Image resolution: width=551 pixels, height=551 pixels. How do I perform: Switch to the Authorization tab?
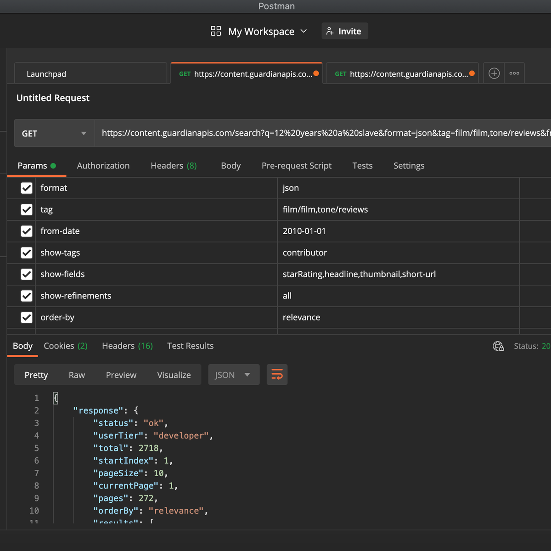click(103, 166)
